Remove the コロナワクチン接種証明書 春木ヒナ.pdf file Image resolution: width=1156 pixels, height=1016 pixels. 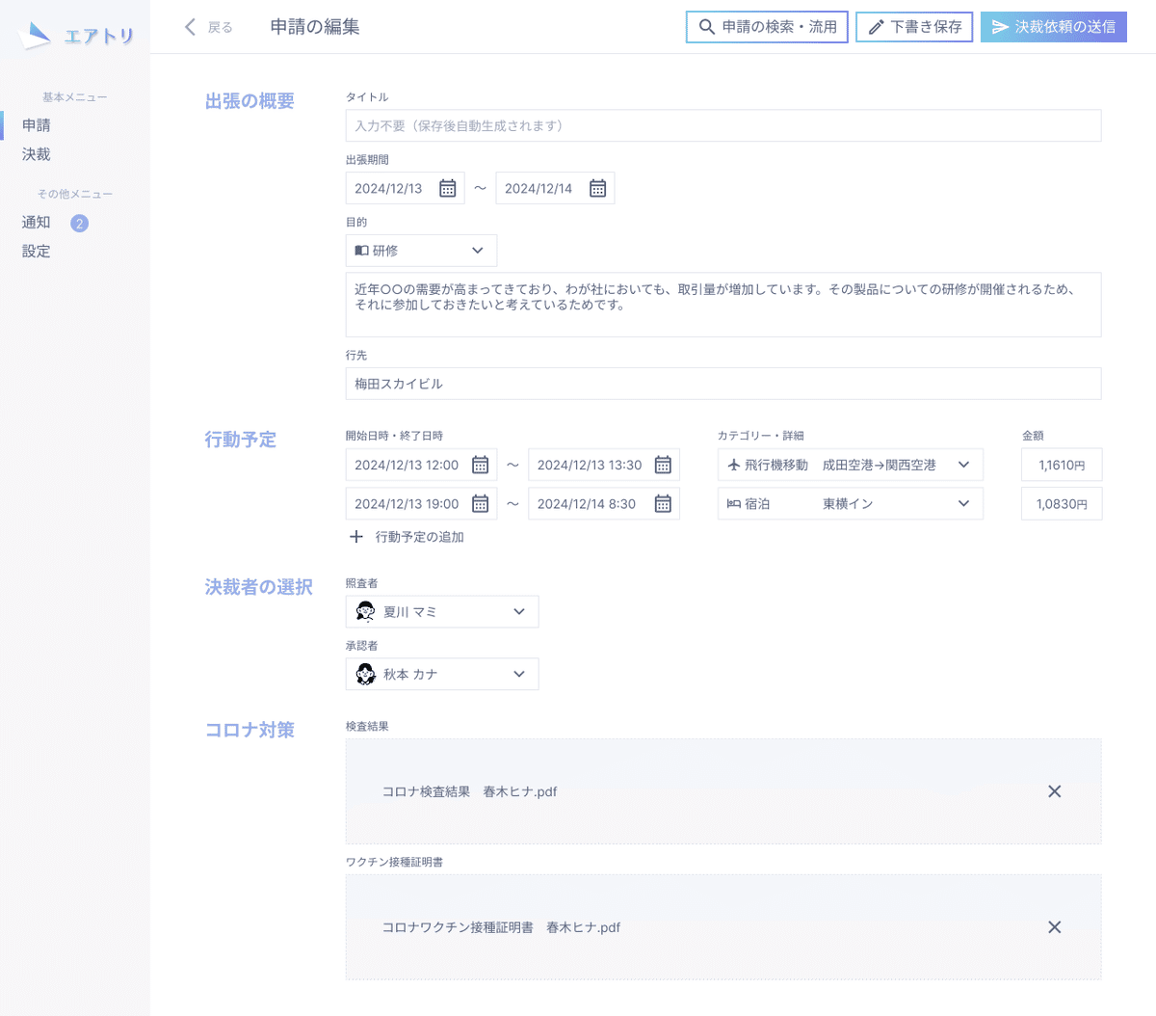[1055, 927]
